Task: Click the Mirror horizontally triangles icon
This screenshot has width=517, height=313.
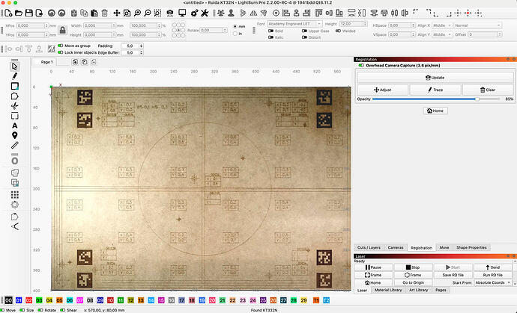Action: [253, 13]
